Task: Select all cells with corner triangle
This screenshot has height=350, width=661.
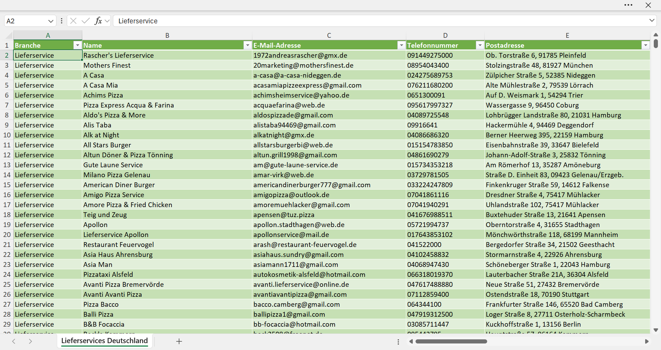Action: 9,35
